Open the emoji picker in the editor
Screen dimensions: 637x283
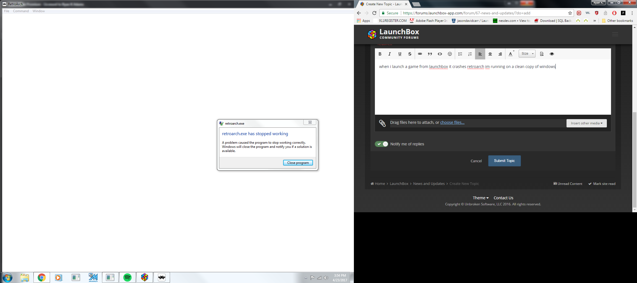(450, 54)
